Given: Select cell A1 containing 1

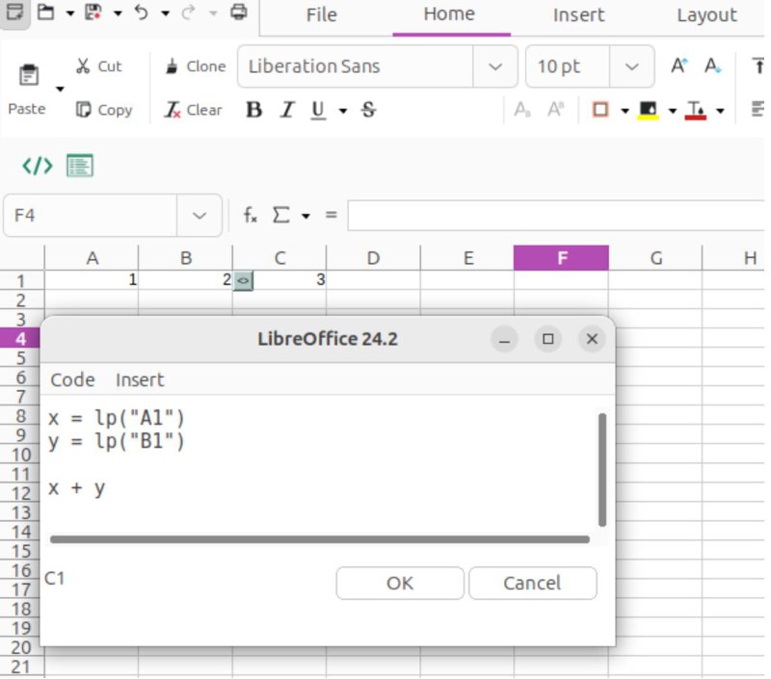Looking at the screenshot, I should coord(92,280).
